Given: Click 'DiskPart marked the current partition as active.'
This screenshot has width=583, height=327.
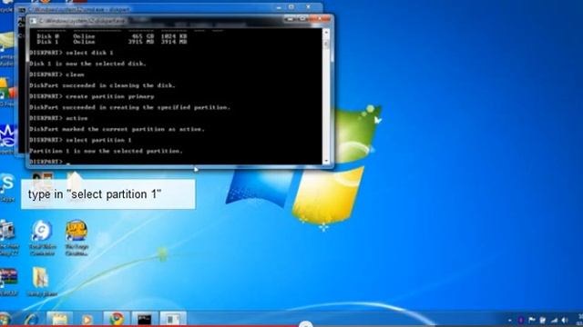Looking at the screenshot, I should point(117,129).
